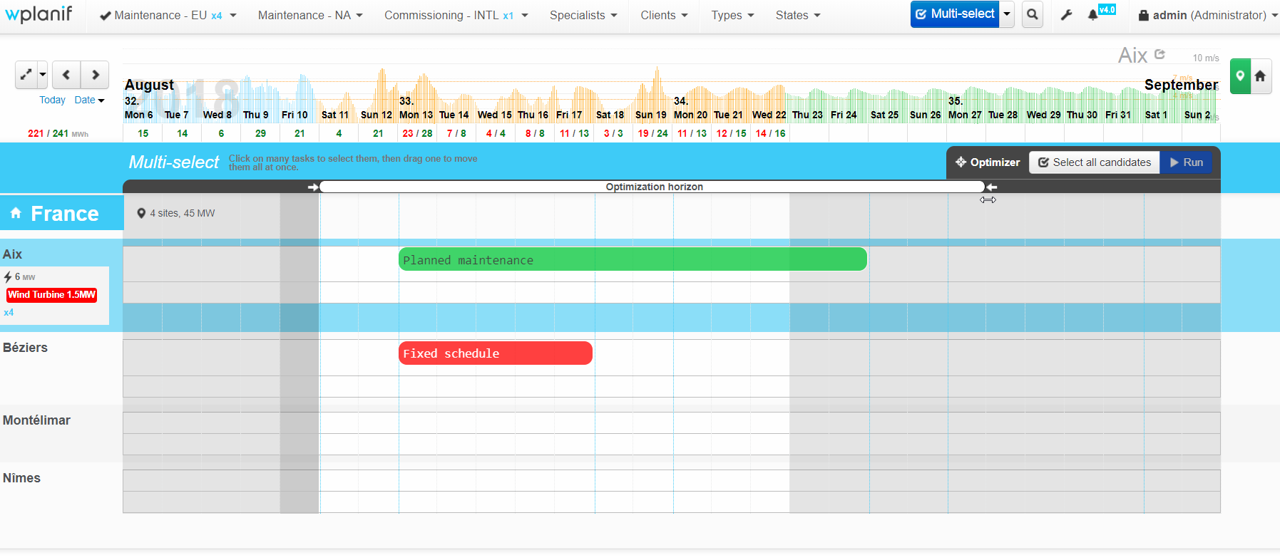Open notifications bell icon
This screenshot has width=1280, height=560.
(1092, 15)
